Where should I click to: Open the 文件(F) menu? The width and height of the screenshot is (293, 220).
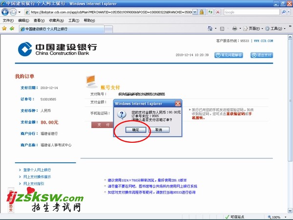pyautogui.click(x=8, y=21)
